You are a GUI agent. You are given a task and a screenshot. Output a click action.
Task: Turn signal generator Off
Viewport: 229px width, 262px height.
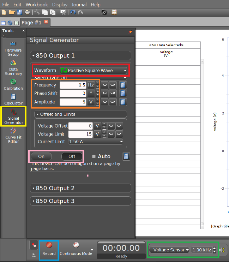pyautogui.click(x=72, y=156)
